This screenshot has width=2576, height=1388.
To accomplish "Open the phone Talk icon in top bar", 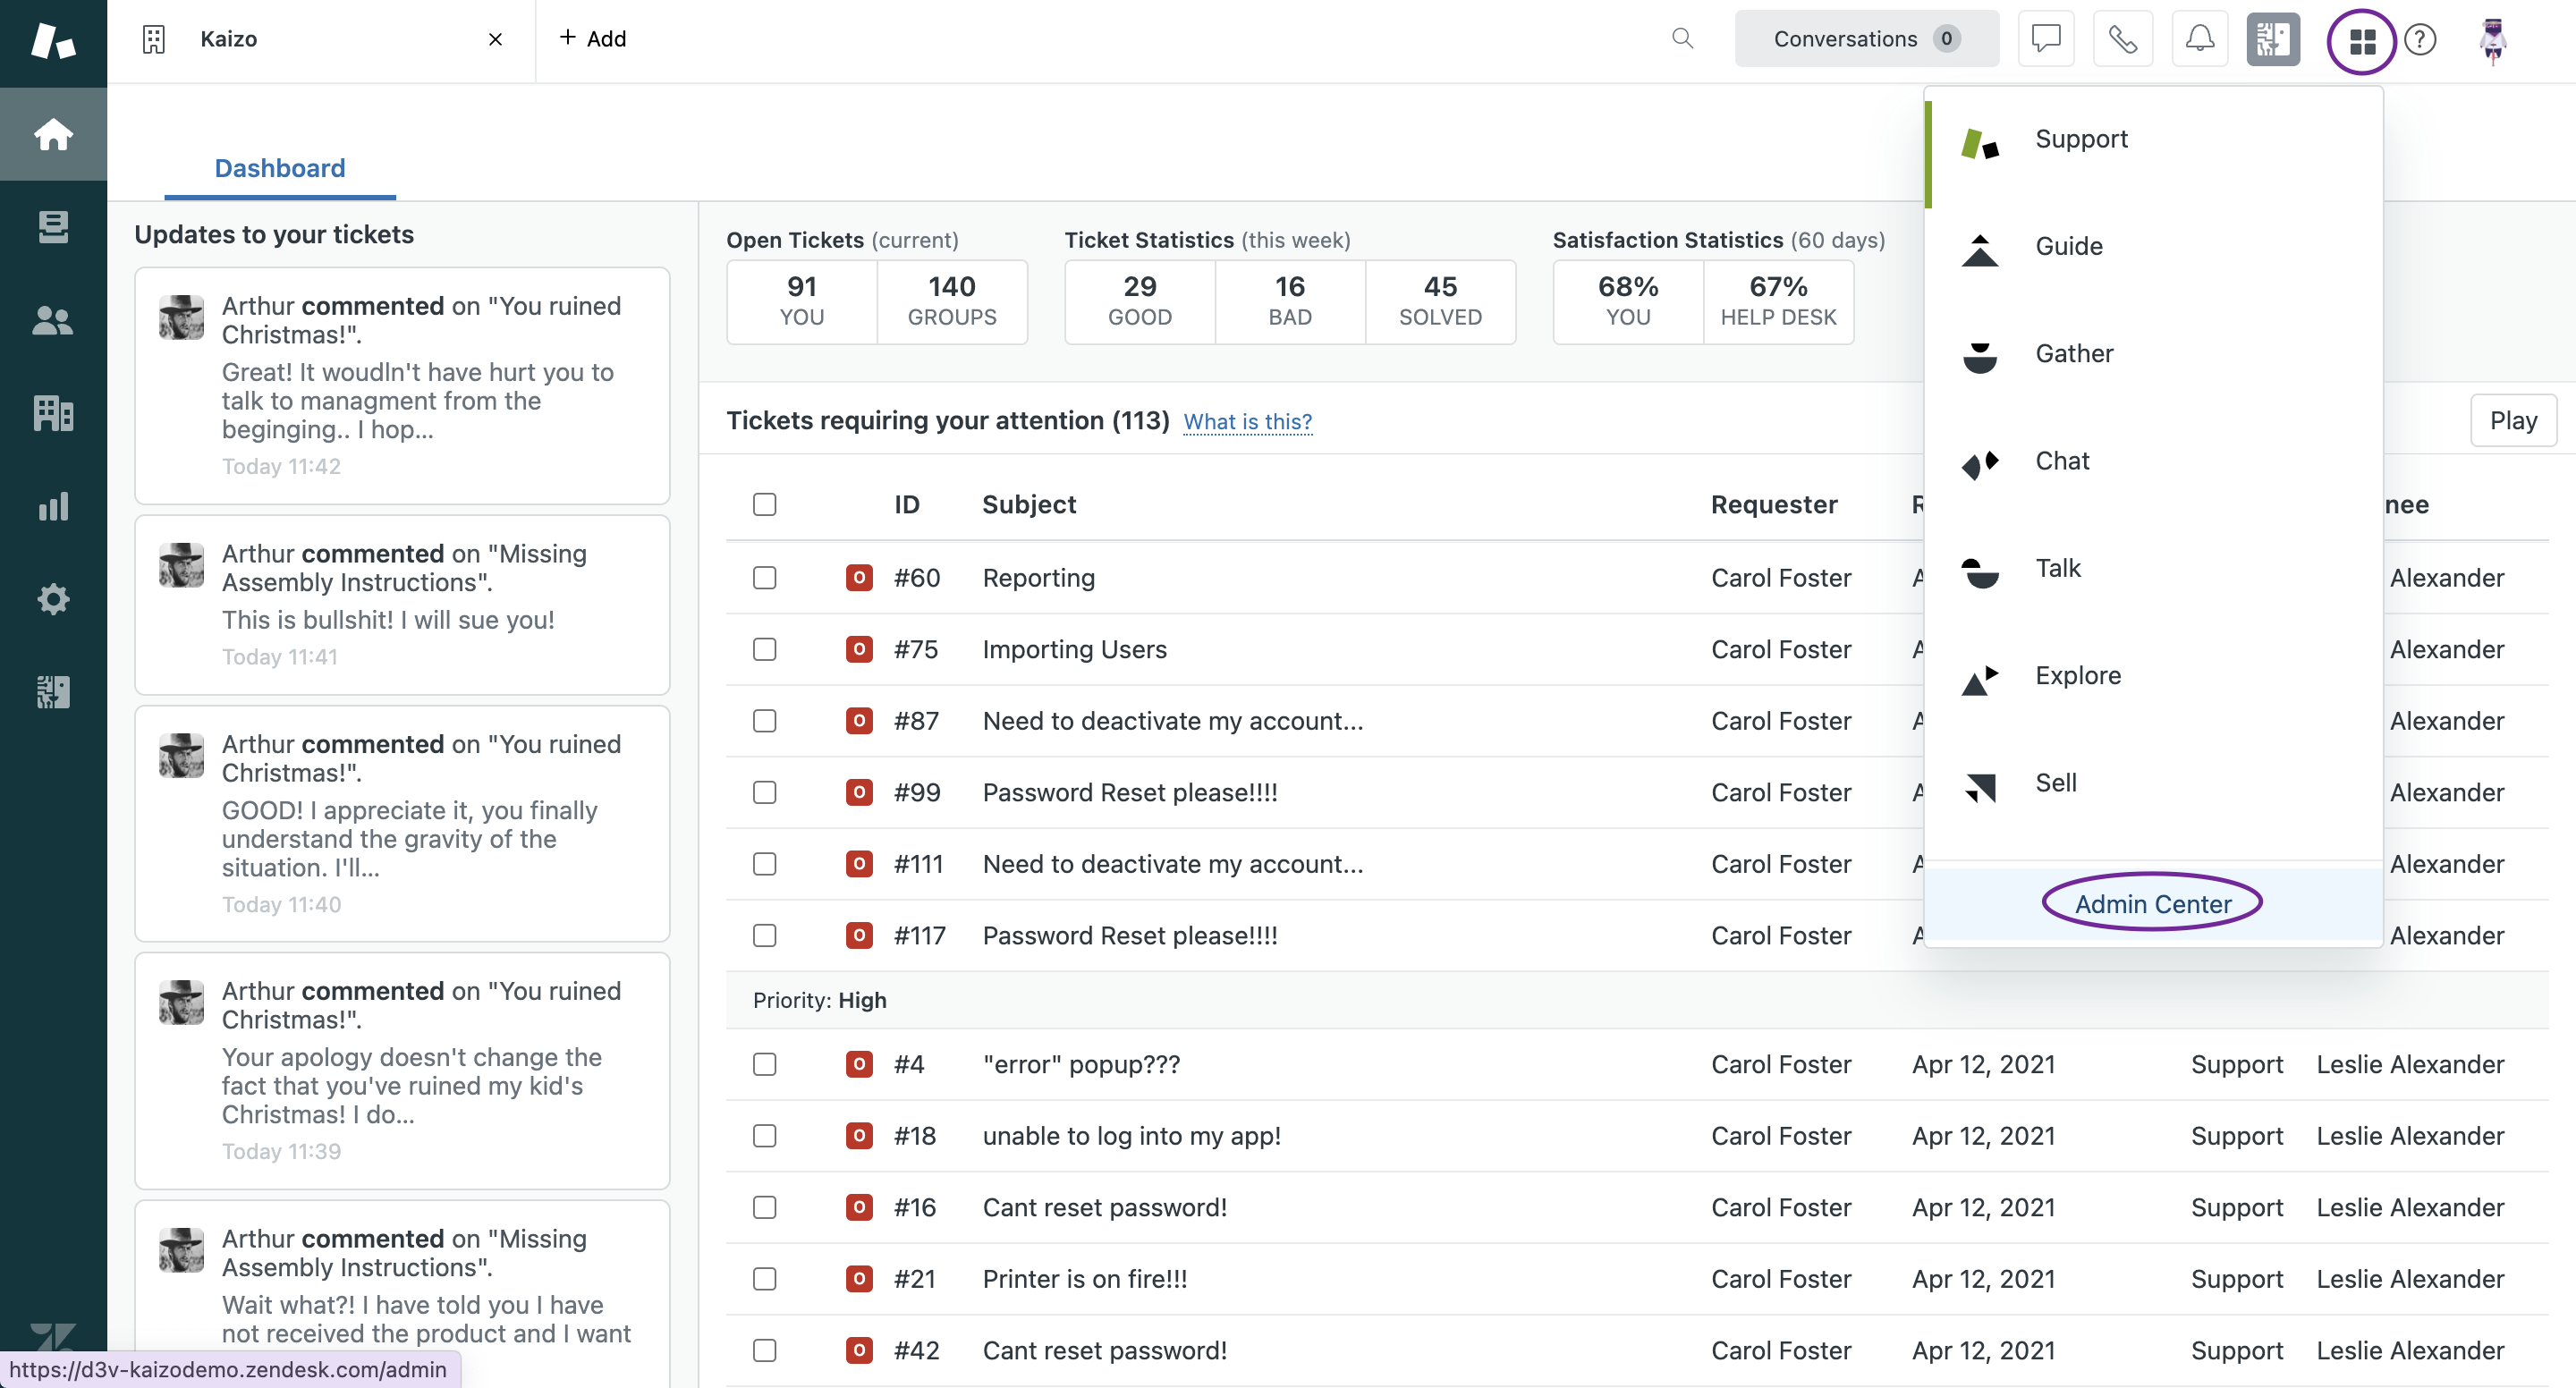I will point(2122,39).
